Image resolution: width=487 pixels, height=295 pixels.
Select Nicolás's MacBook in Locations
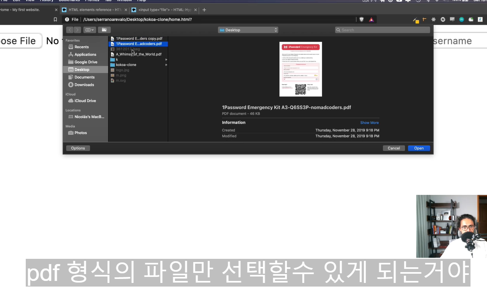85,117
